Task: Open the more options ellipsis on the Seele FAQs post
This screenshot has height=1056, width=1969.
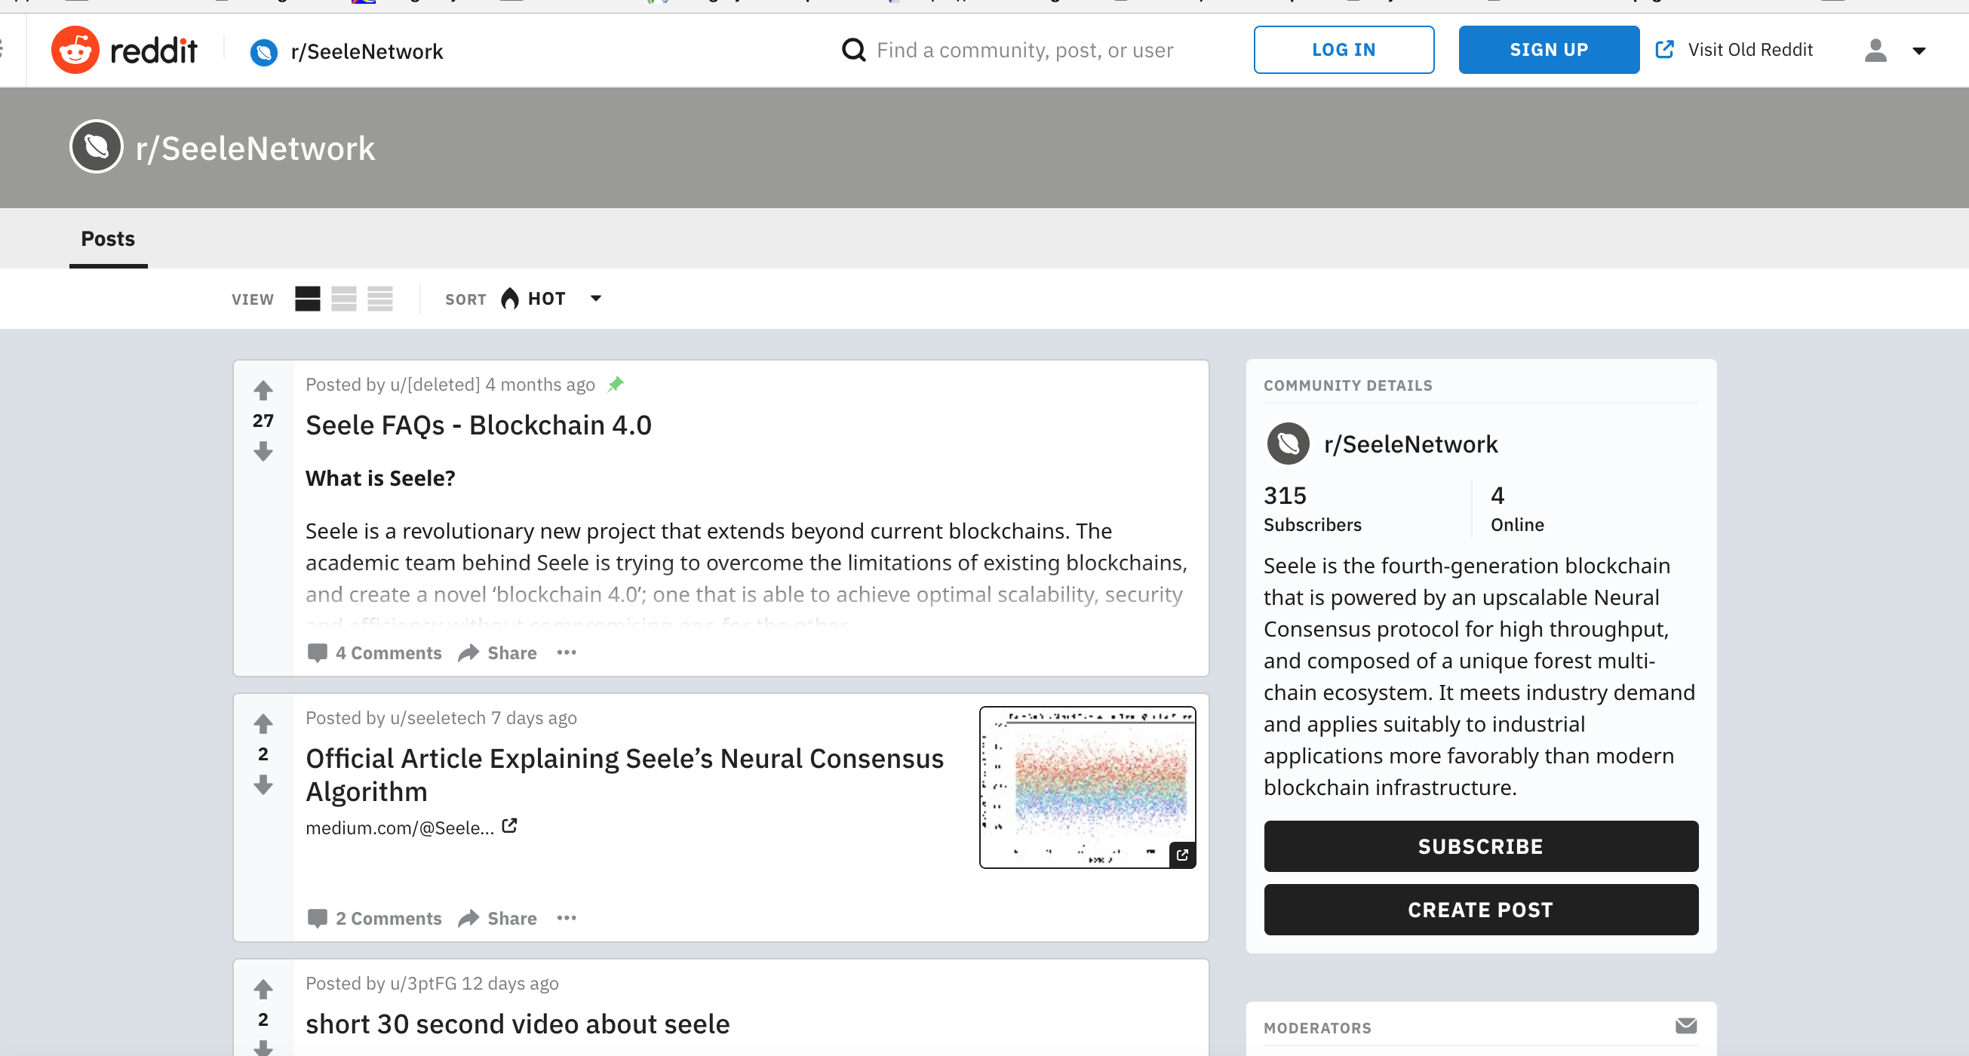Action: coord(567,652)
